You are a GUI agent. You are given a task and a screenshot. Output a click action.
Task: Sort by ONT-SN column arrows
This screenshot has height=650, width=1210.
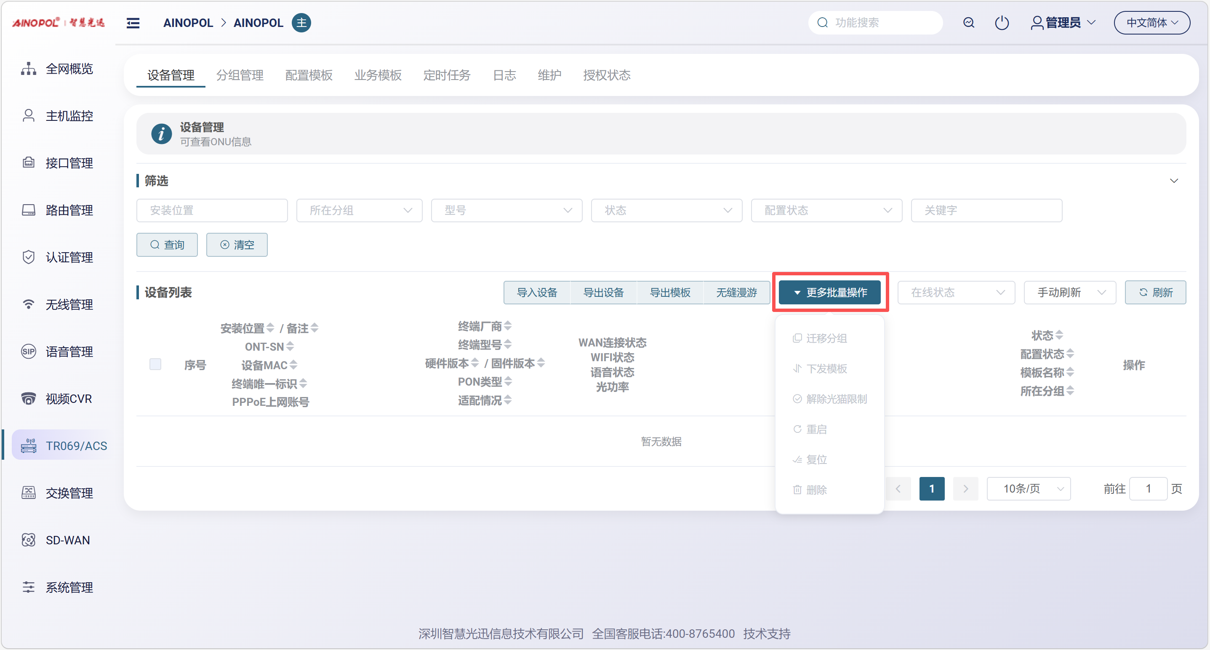(x=290, y=346)
